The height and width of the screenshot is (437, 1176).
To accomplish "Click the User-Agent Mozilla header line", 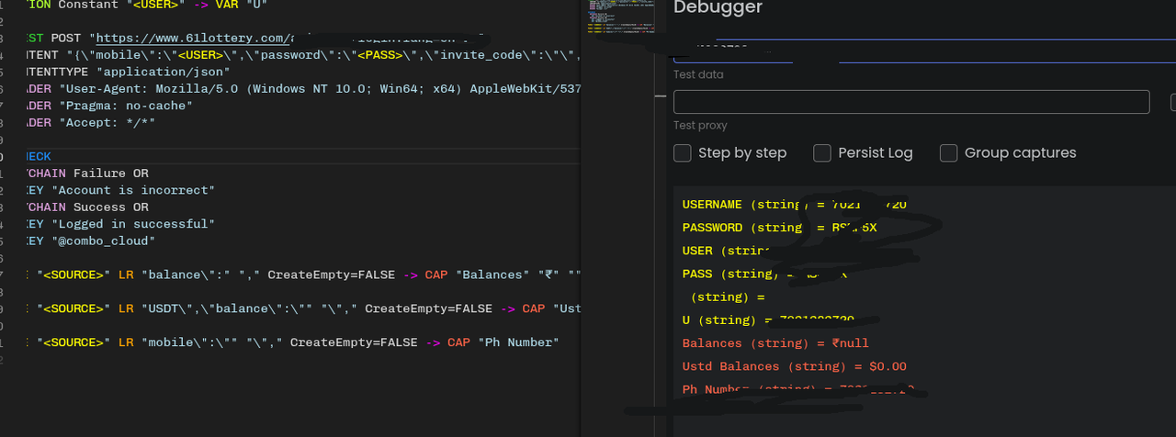I will tap(303, 89).
